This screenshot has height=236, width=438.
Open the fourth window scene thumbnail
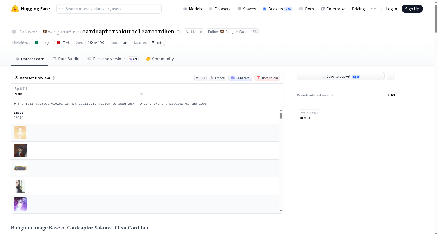point(20,186)
